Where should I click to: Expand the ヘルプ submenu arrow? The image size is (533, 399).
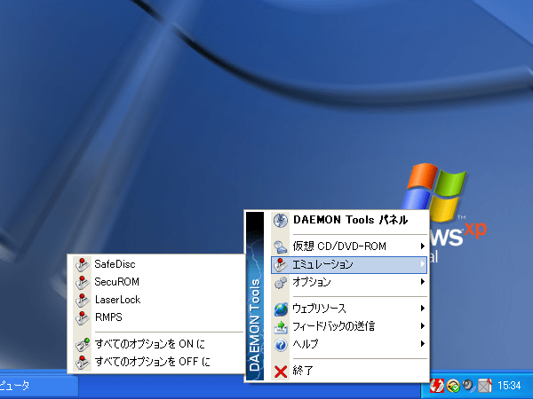(x=423, y=344)
